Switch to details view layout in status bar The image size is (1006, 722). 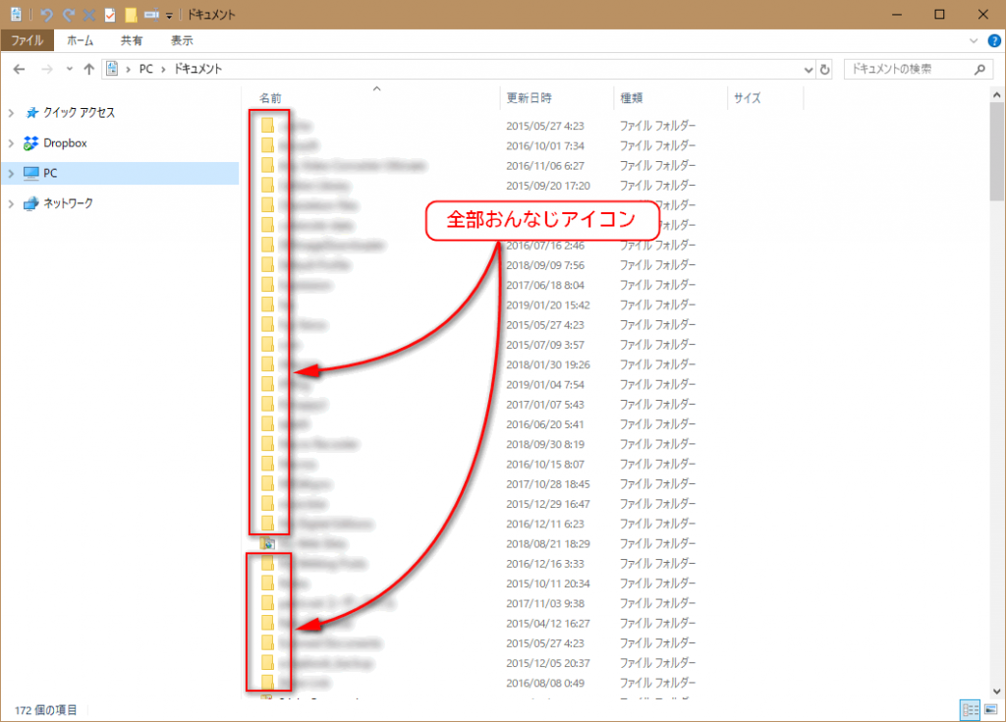point(970,709)
